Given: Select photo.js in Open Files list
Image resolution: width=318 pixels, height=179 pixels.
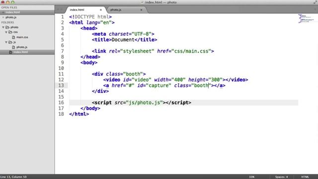Looking at the screenshot, I should 11,17.
